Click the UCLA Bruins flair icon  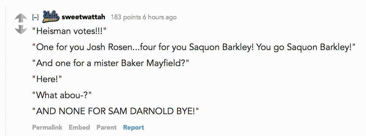pos(50,17)
